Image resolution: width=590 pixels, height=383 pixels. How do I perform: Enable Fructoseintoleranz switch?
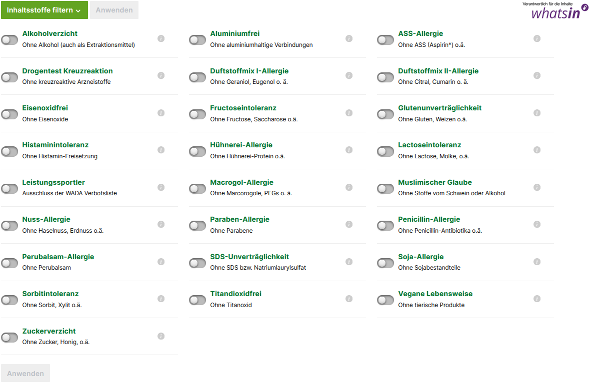point(197,114)
